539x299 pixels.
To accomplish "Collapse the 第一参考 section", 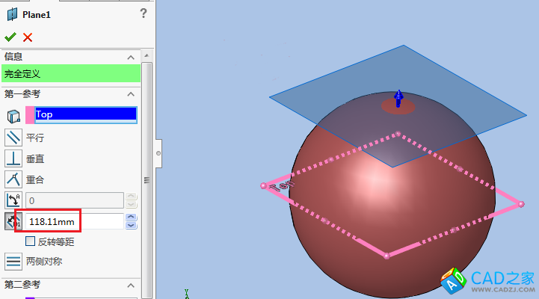I will click(x=131, y=94).
